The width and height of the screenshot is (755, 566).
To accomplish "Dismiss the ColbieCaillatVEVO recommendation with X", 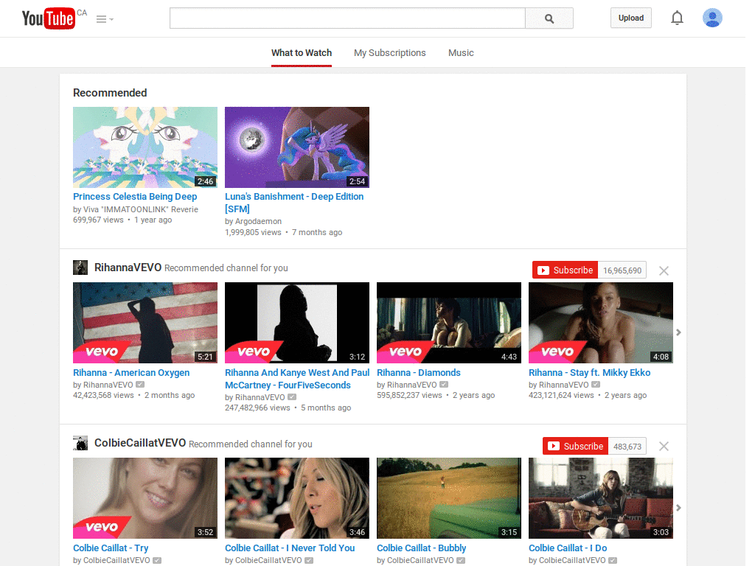I will [663, 446].
